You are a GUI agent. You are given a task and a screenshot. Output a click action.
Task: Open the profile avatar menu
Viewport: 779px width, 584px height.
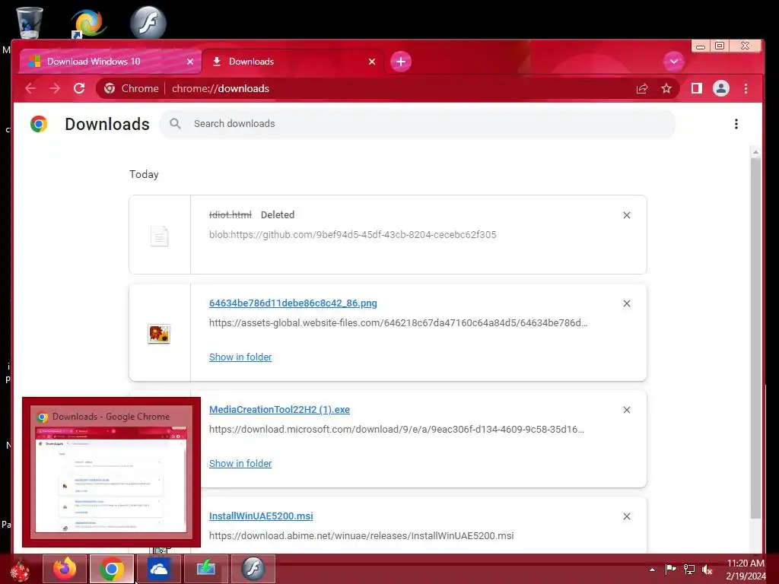(x=721, y=88)
